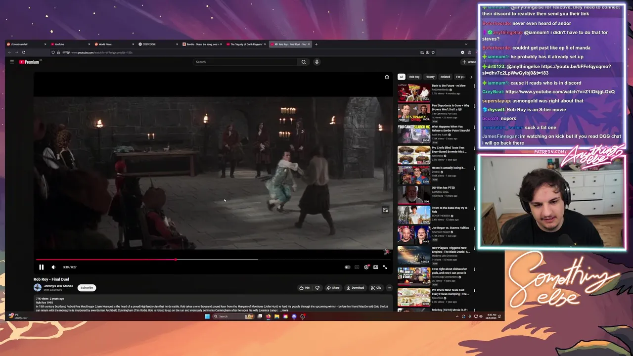This screenshot has height=356, width=633.
Task: Select the For you filter chip
Action: tap(460, 77)
